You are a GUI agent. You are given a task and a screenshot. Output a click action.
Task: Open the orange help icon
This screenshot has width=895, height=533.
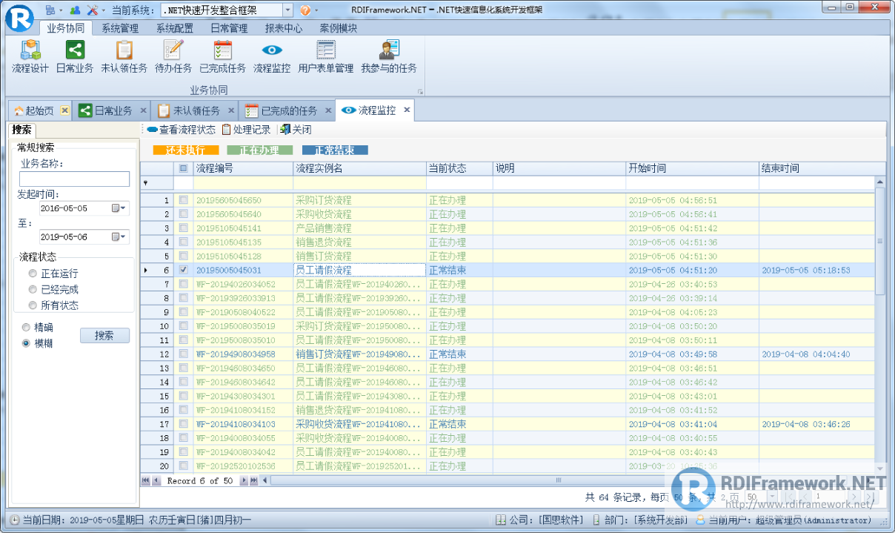click(305, 10)
